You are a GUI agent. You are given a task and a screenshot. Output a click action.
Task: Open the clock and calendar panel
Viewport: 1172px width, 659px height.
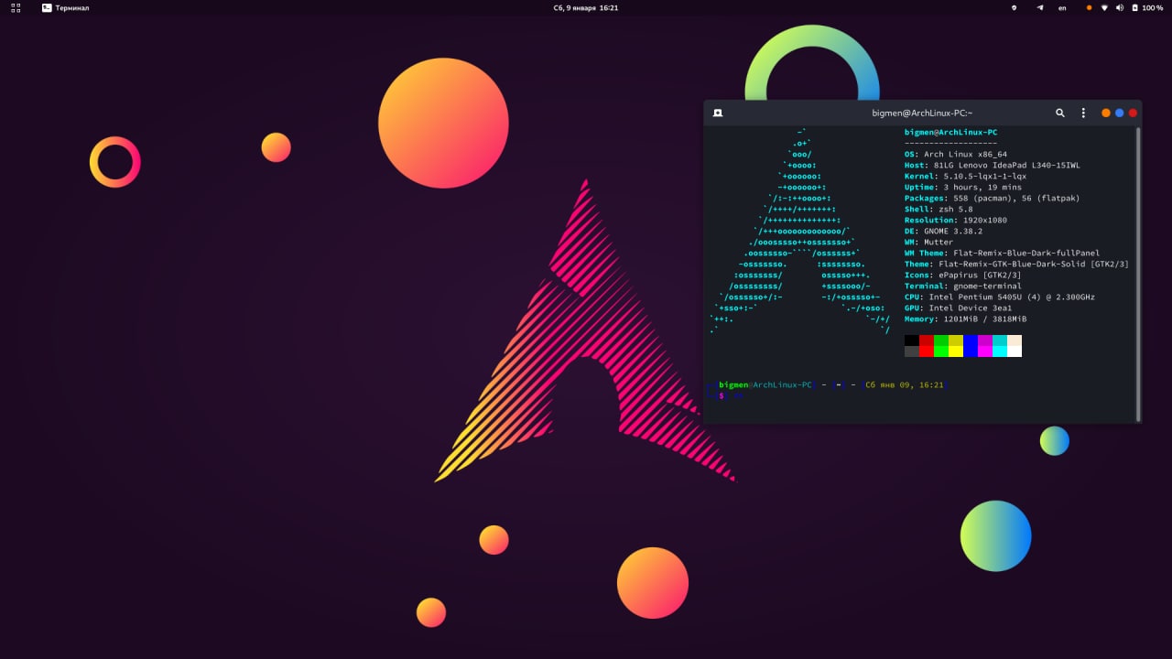point(586,7)
